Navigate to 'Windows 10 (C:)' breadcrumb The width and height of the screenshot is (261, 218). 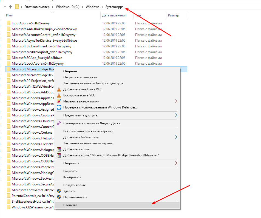(x=67, y=7)
